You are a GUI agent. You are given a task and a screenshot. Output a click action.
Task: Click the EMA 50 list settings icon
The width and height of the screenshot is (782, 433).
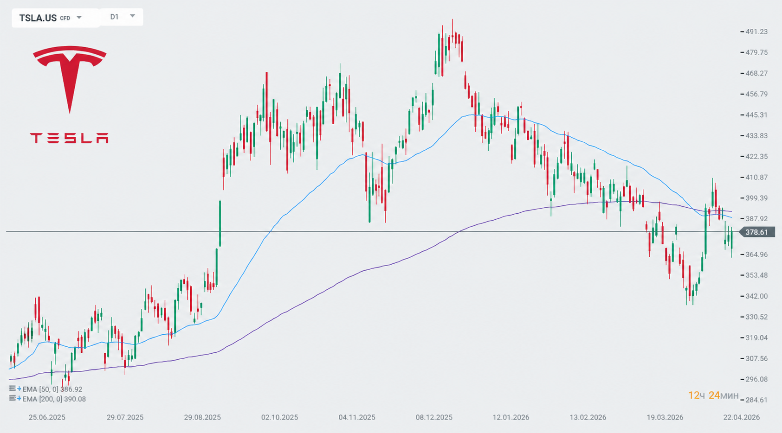click(13, 389)
